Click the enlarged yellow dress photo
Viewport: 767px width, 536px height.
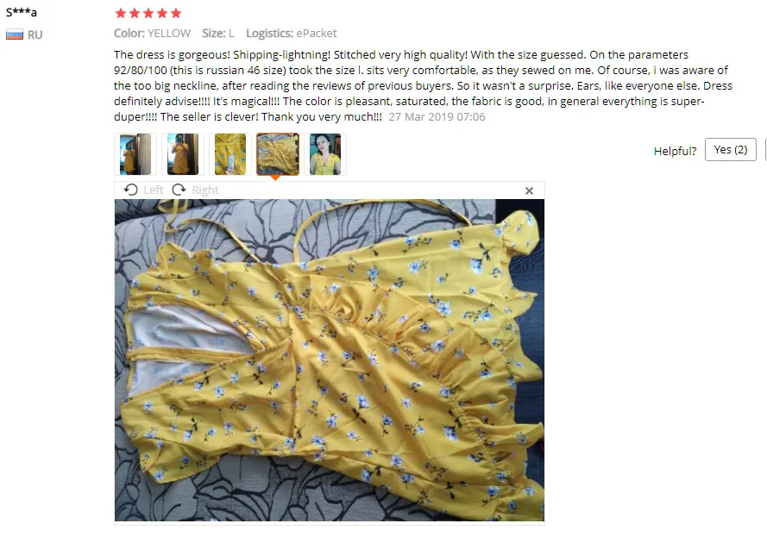330,360
